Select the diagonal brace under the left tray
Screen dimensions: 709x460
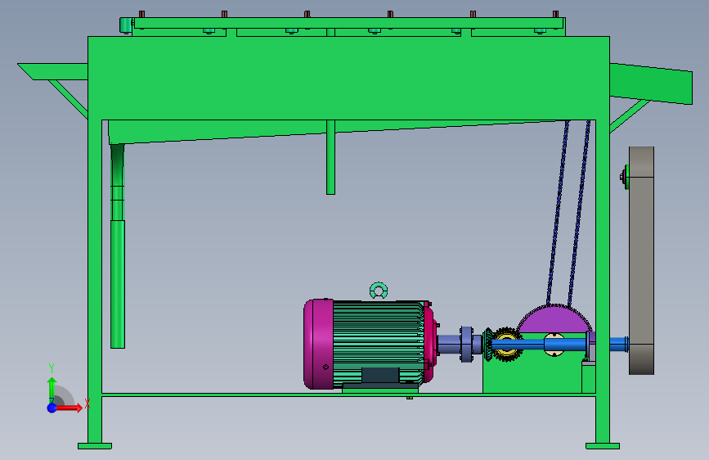click(x=68, y=99)
